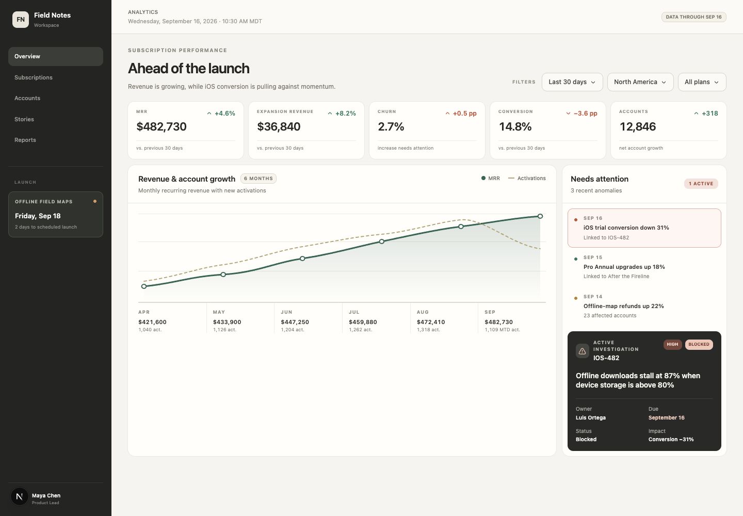Open the Offline Field Maps launch card
743x516 pixels.
point(56,215)
